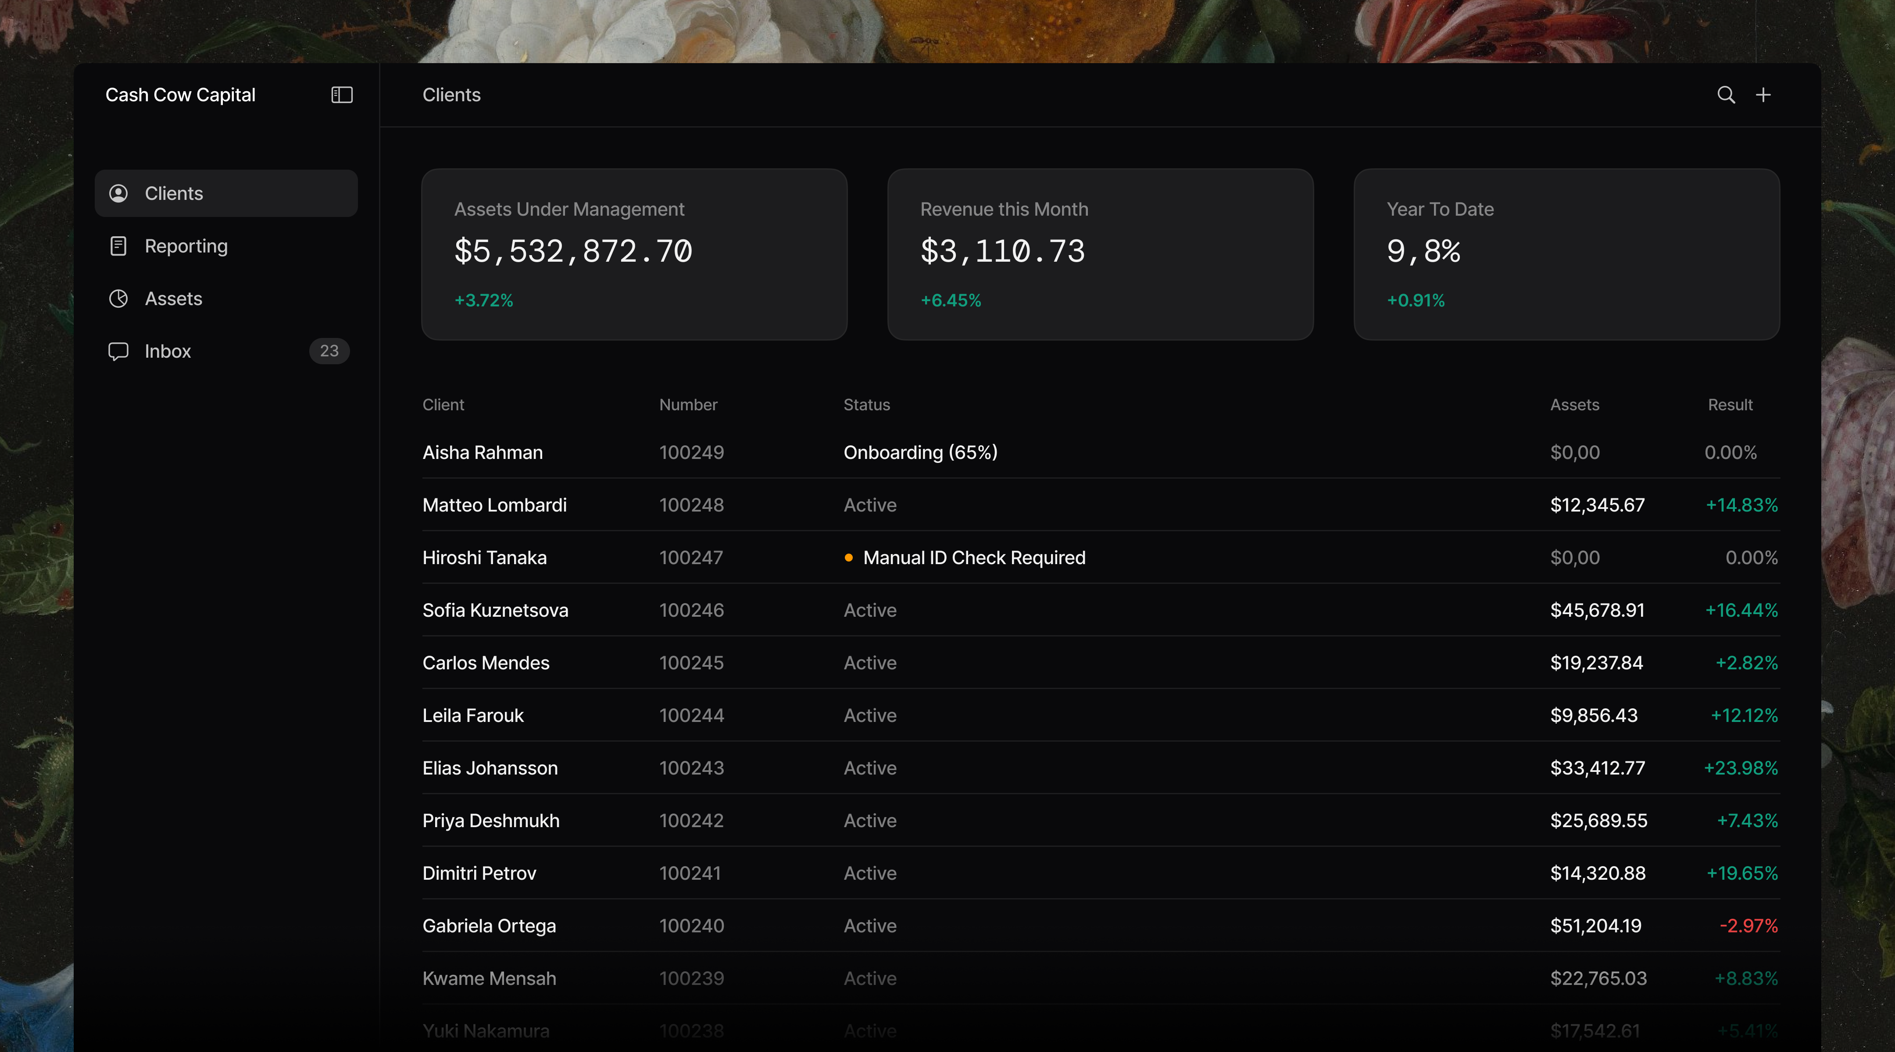This screenshot has width=1895, height=1052.
Task: Click the $45,678.91 assets value
Action: point(1597,610)
